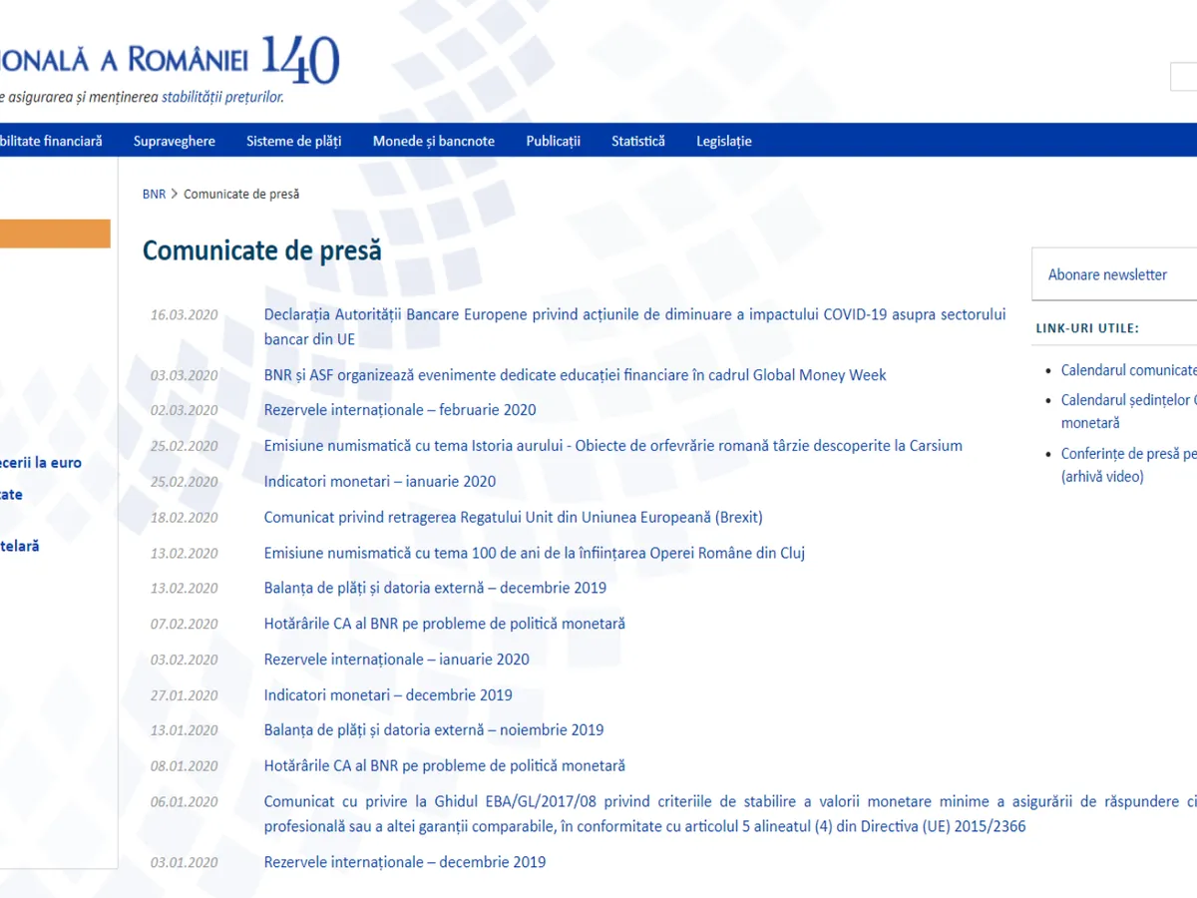The height and width of the screenshot is (898, 1197).
Task: Open Indicatori monetari – ianuarie 2020
Action: point(379,481)
